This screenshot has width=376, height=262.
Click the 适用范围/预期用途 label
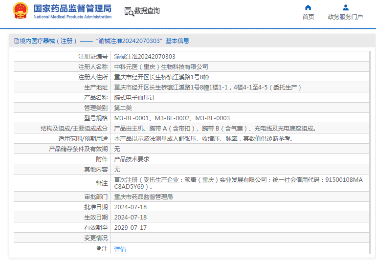click(x=83, y=139)
